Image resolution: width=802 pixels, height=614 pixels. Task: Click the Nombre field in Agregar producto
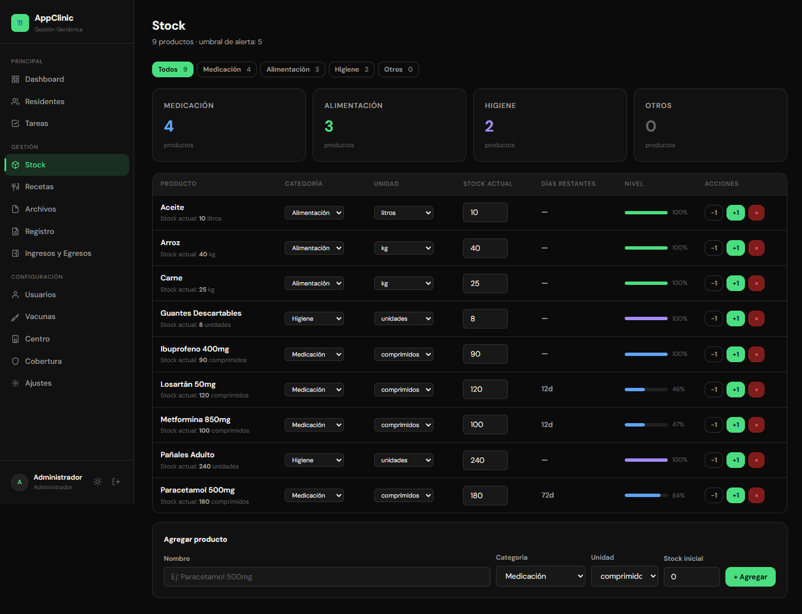point(327,577)
